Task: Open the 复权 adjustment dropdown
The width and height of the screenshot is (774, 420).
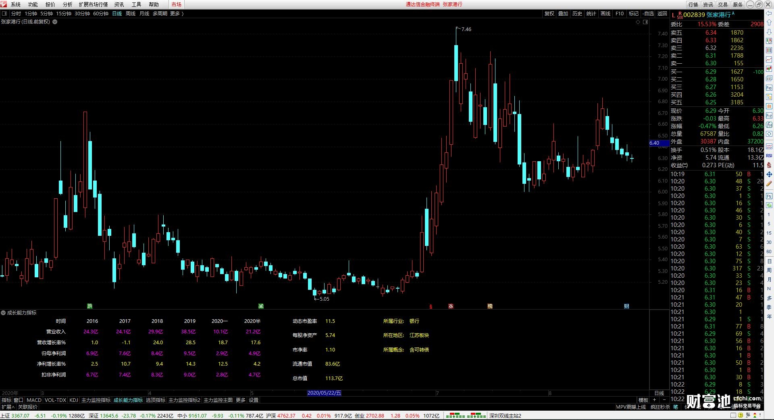Action: [549, 14]
